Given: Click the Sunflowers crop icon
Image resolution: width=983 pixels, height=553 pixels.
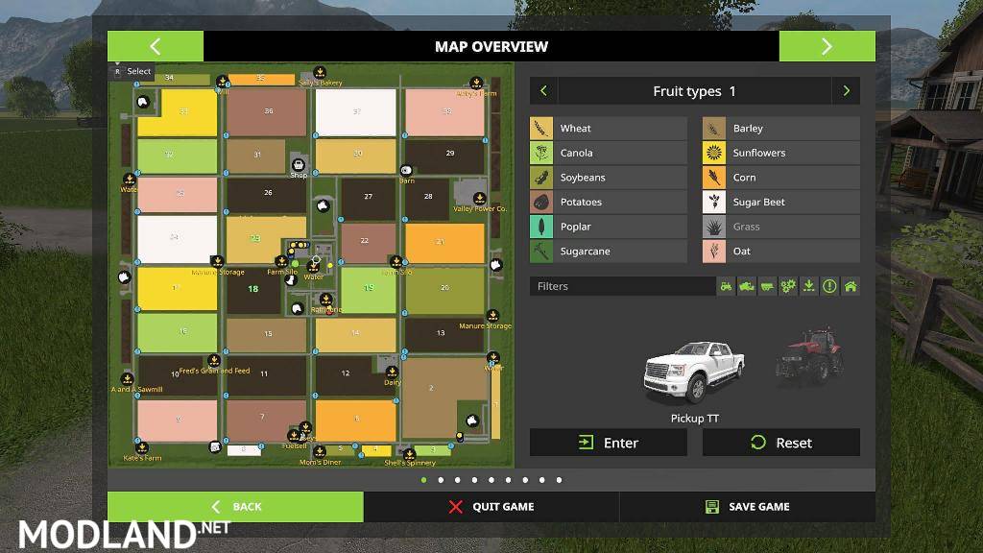Looking at the screenshot, I should [x=714, y=153].
